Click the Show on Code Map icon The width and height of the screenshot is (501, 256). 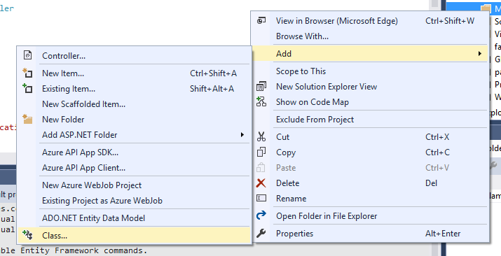click(x=261, y=102)
